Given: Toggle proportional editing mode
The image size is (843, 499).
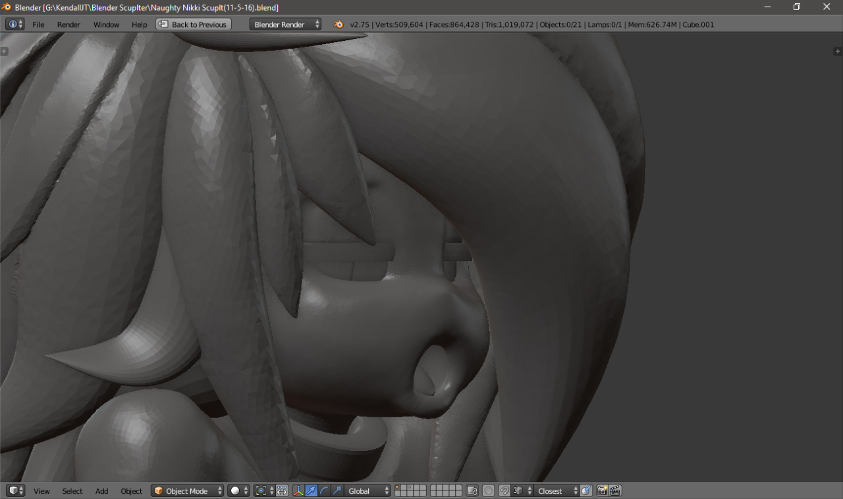Looking at the screenshot, I should tap(488, 490).
